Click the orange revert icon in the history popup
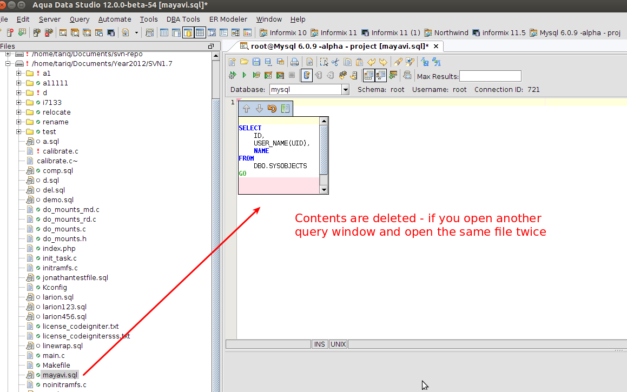The width and height of the screenshot is (627, 392). click(272, 108)
